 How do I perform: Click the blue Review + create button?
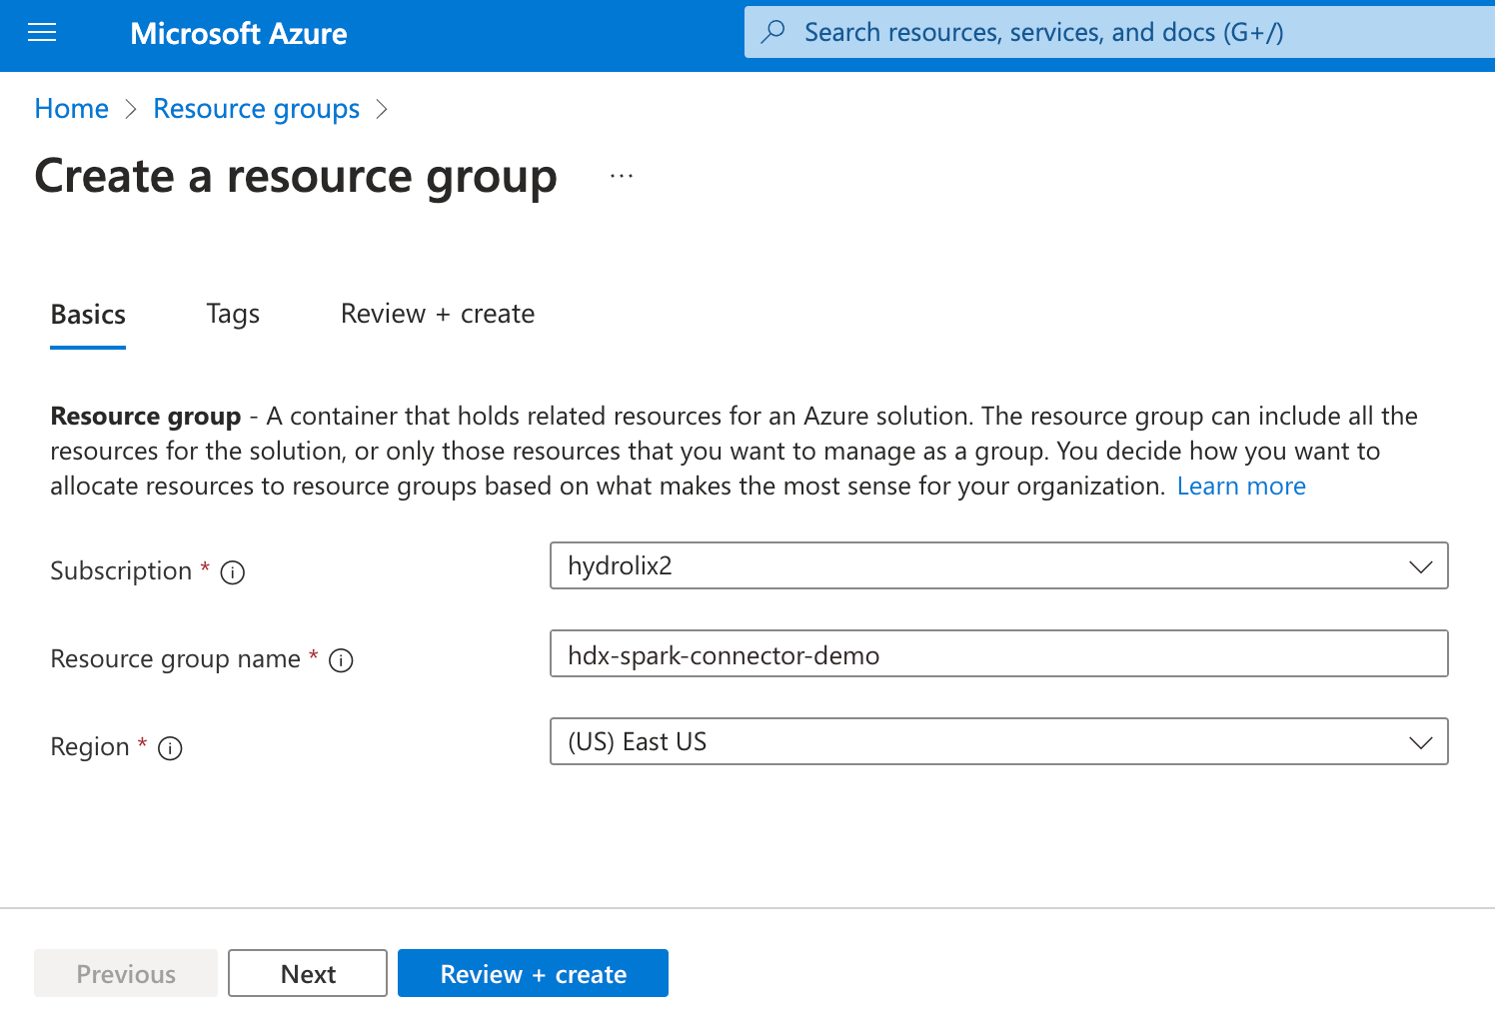click(x=533, y=973)
